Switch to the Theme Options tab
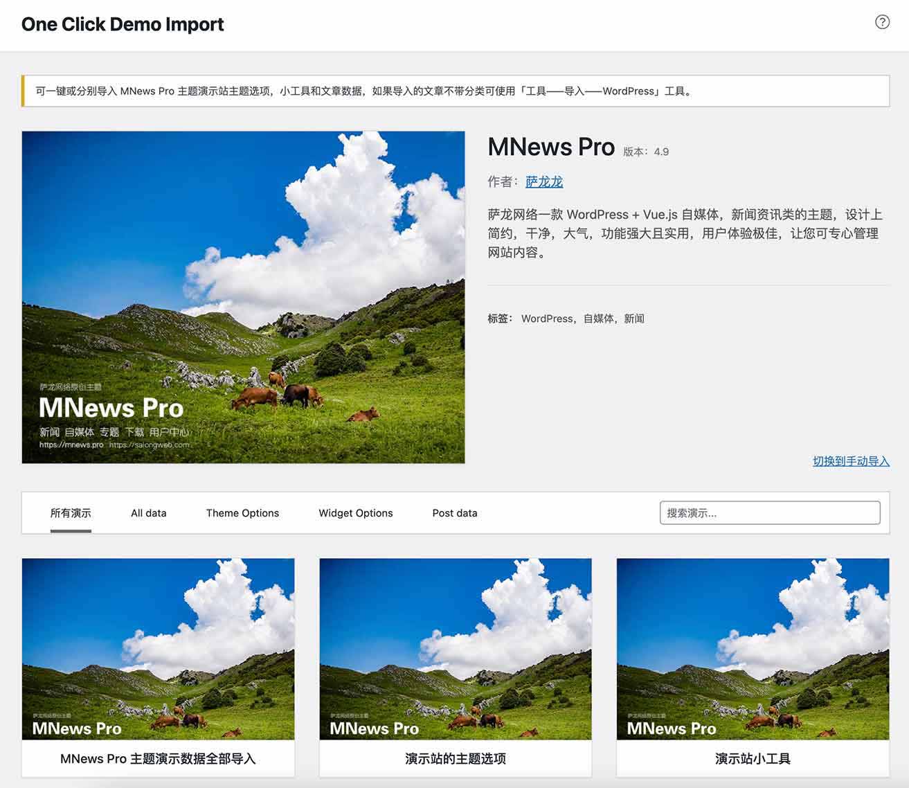The height and width of the screenshot is (788, 909). click(x=242, y=513)
